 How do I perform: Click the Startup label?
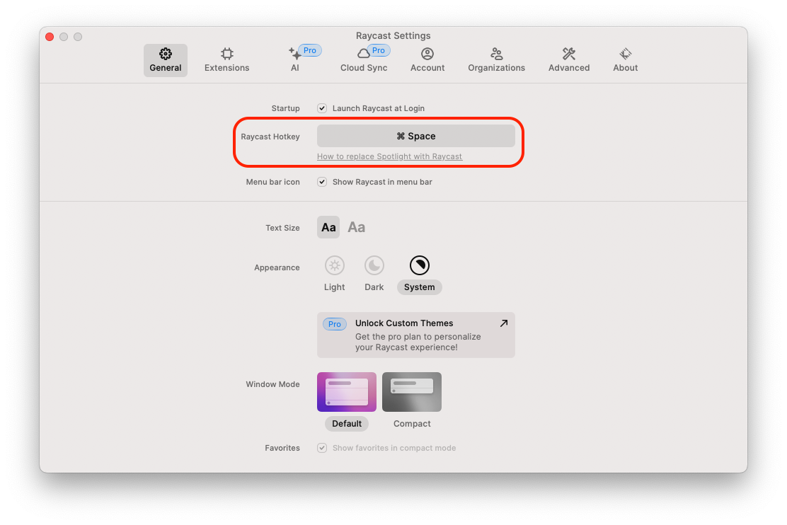tap(286, 108)
